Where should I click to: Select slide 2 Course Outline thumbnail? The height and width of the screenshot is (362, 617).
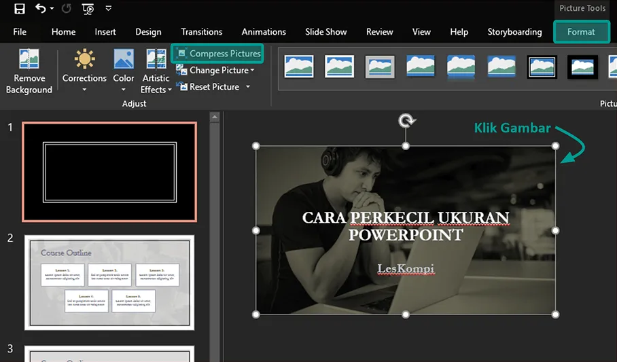tap(109, 283)
